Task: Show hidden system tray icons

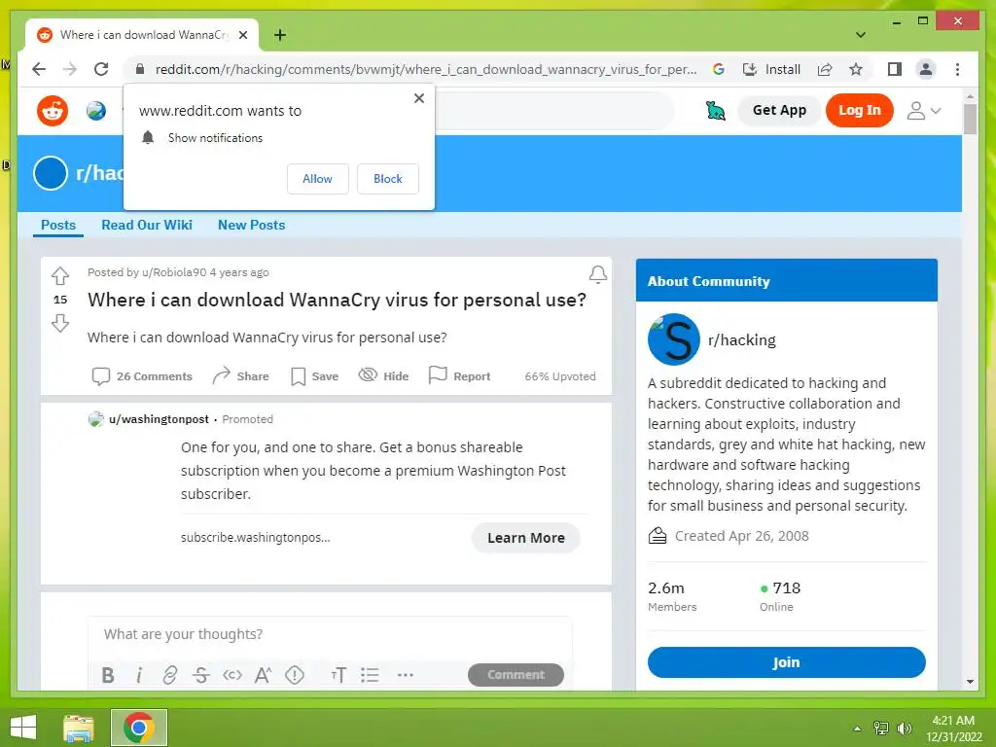Action: coord(857,728)
